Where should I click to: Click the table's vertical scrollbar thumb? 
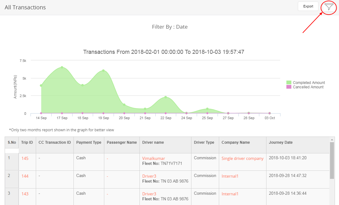point(332,160)
